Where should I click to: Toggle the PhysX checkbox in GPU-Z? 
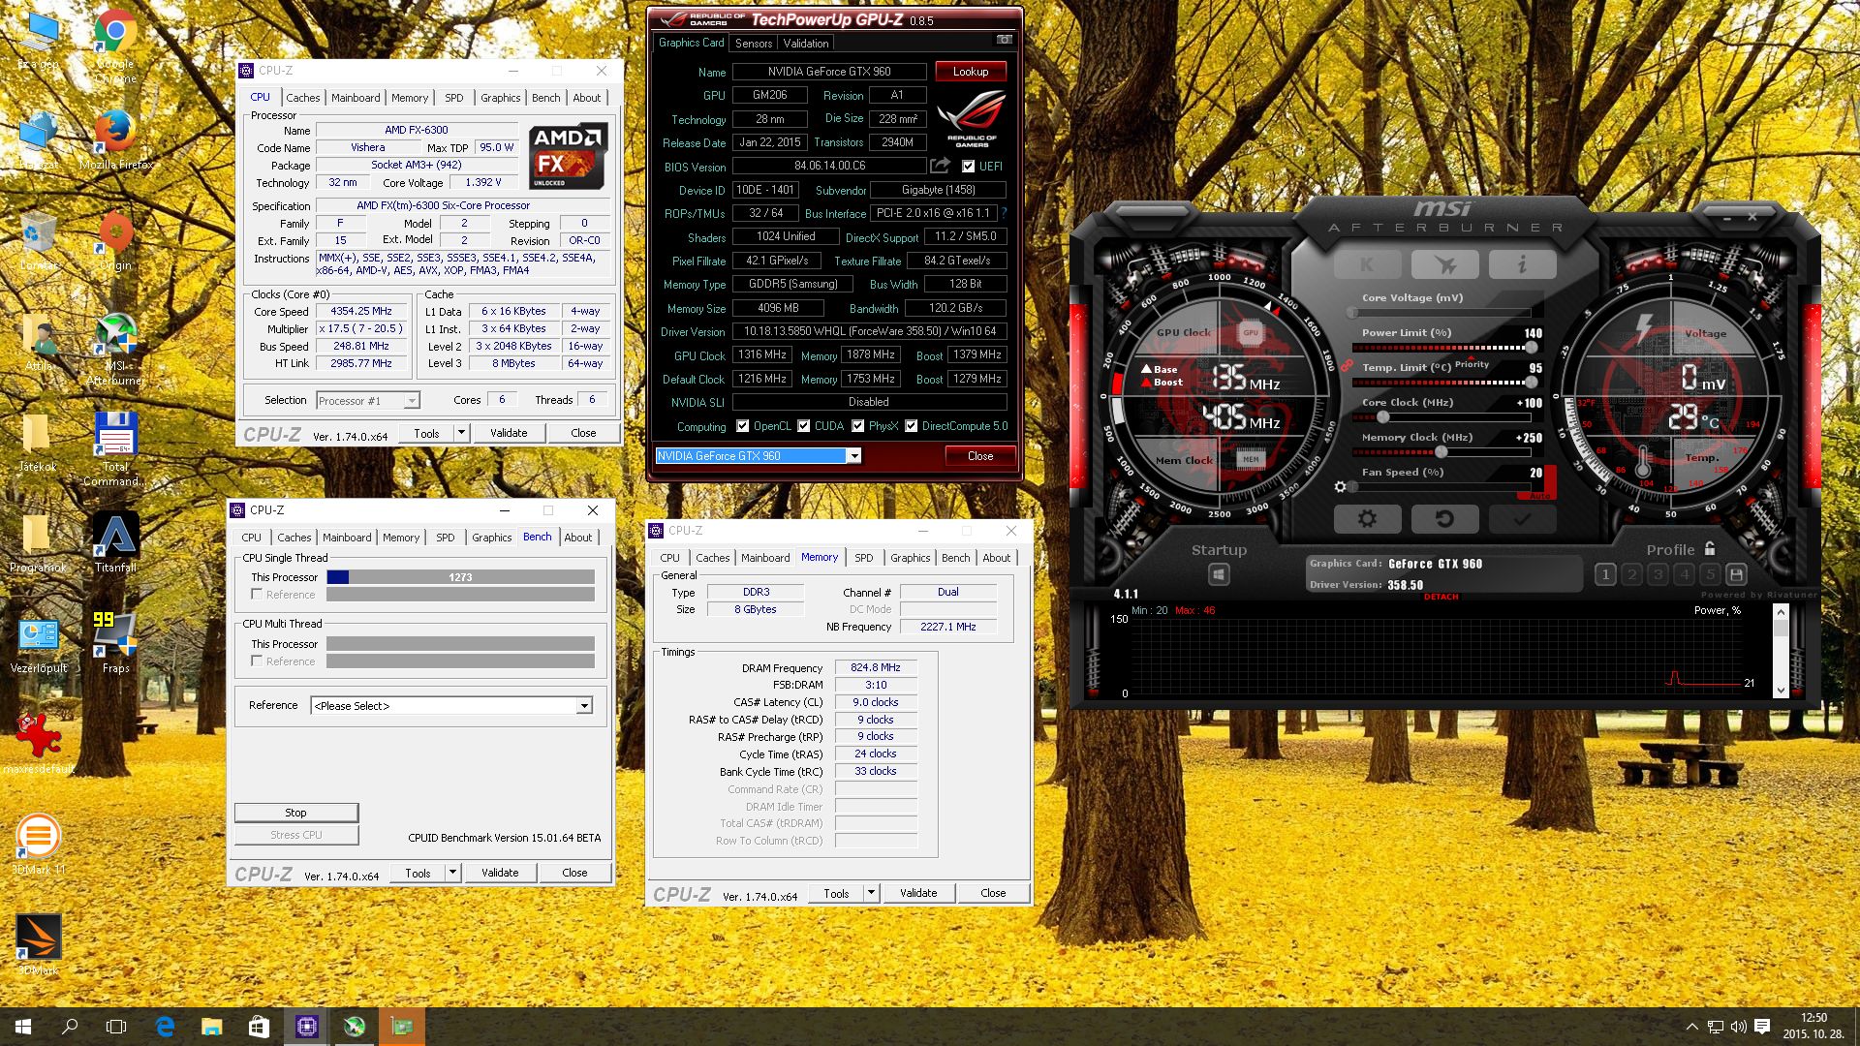coord(857,426)
